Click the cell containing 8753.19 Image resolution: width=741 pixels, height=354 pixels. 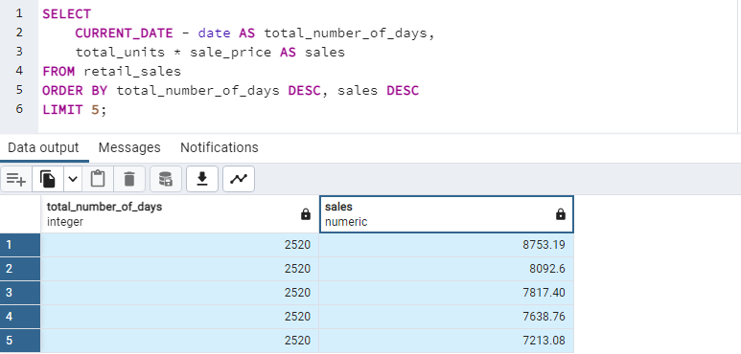point(447,245)
